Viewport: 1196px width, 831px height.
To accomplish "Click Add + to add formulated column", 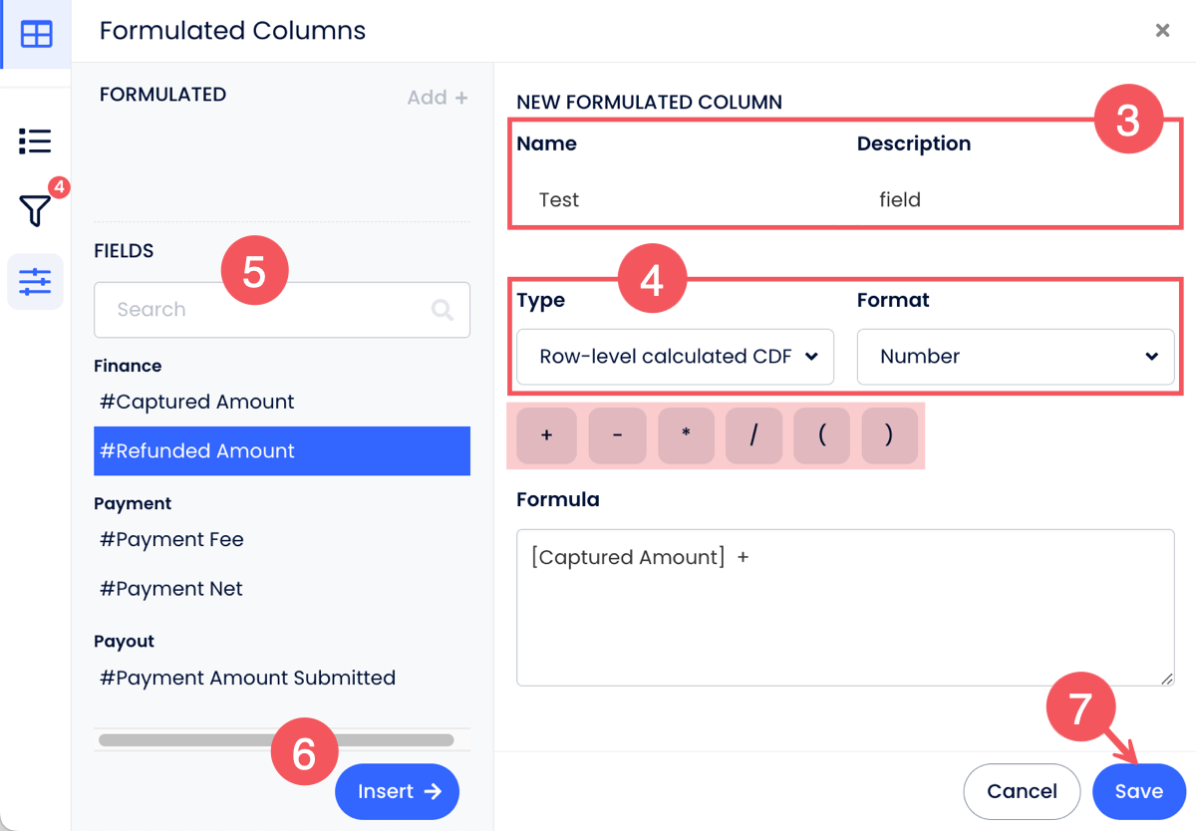I will [437, 98].
